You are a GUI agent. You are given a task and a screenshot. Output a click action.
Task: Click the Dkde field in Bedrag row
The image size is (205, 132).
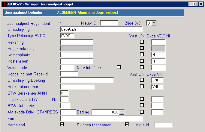(157, 112)
